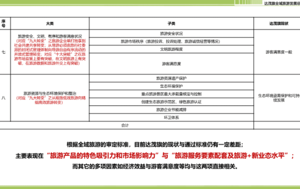Select the 创建生态旅游示范区、绿色旅游认证 cell
The height and width of the screenshot is (189, 300).
[172, 102]
